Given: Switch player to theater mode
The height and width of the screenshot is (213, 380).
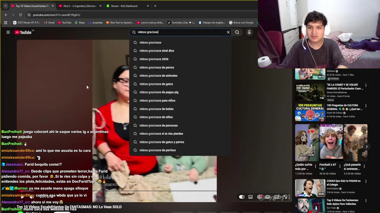Looking at the screenshot, I should point(268,197).
